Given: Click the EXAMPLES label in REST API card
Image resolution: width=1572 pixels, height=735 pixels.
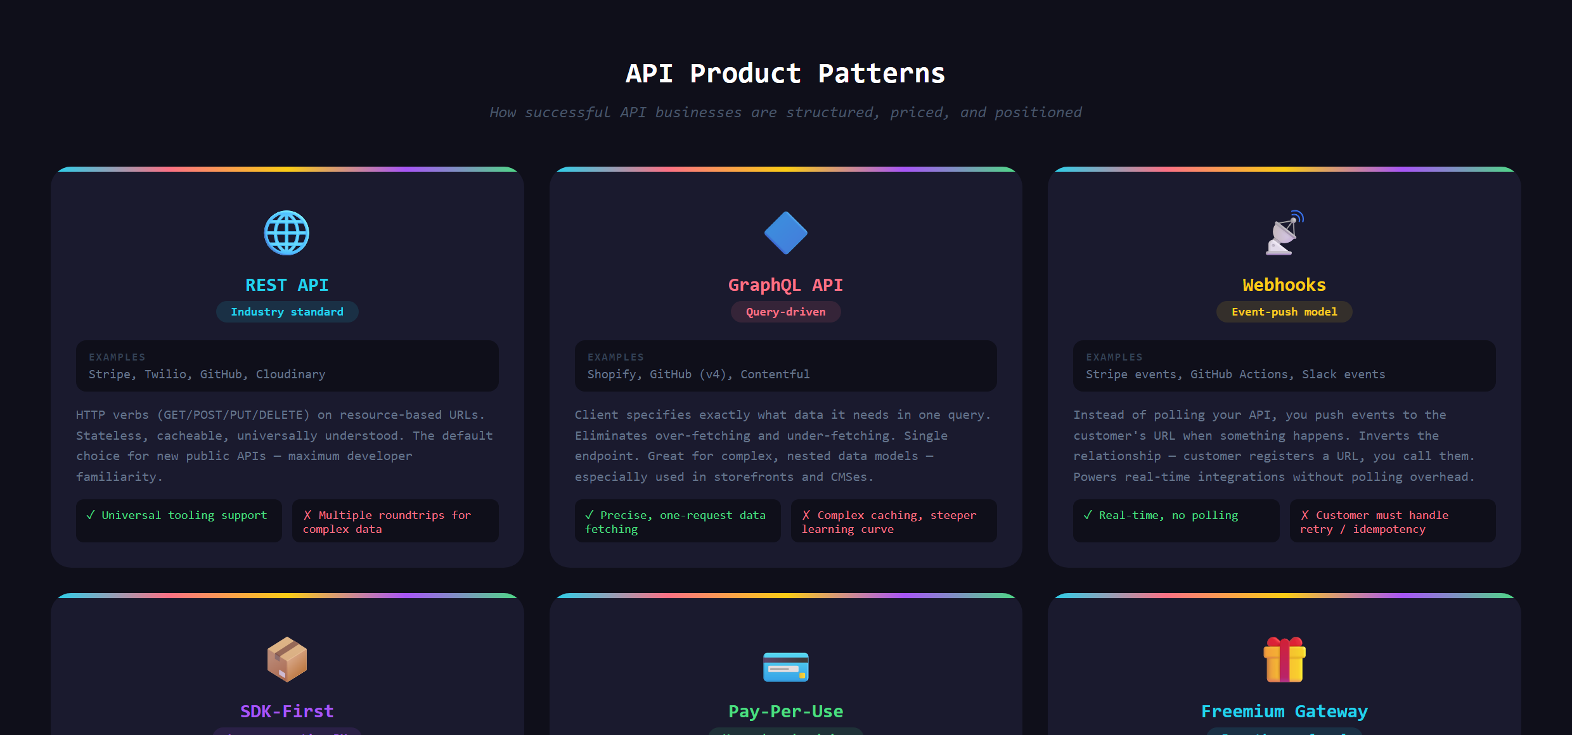Looking at the screenshot, I should click(x=117, y=357).
